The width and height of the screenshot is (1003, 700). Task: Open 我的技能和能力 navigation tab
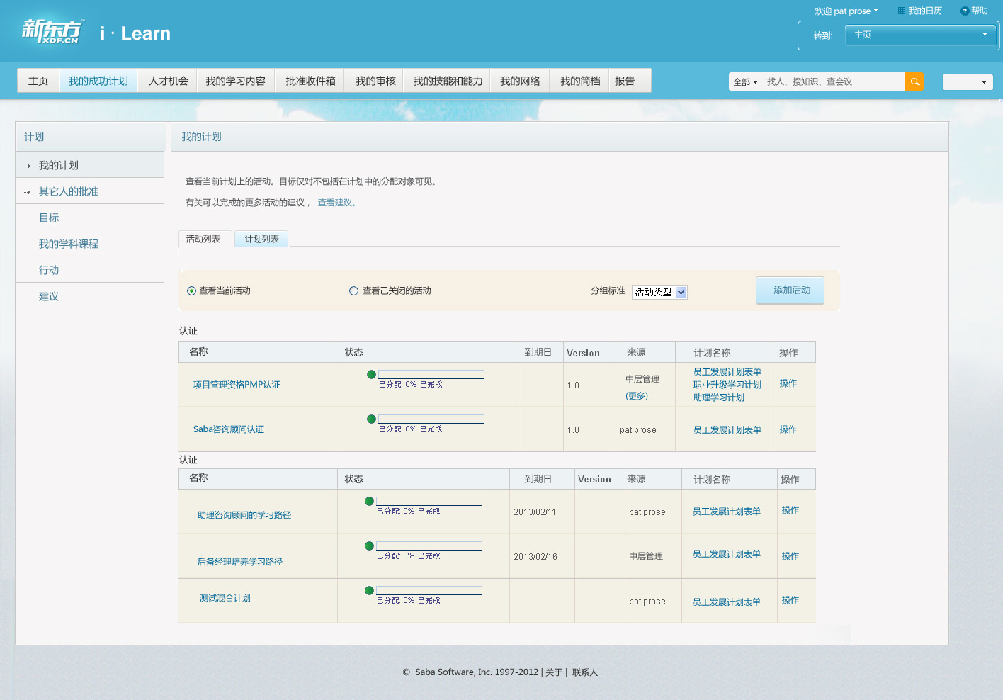tap(448, 81)
